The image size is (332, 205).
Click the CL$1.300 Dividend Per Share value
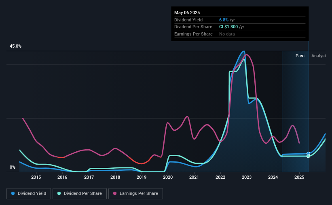pyautogui.click(x=228, y=27)
